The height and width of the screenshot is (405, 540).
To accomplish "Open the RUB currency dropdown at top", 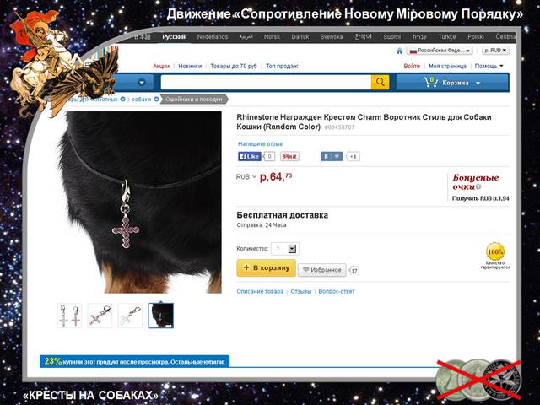I will click(495, 51).
